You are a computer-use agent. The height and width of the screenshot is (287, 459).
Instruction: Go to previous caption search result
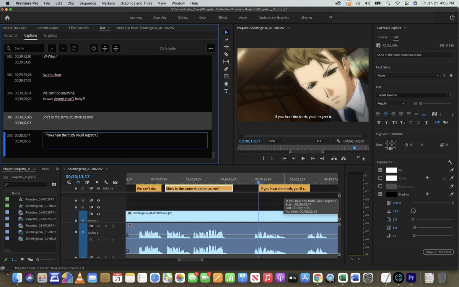point(52,49)
